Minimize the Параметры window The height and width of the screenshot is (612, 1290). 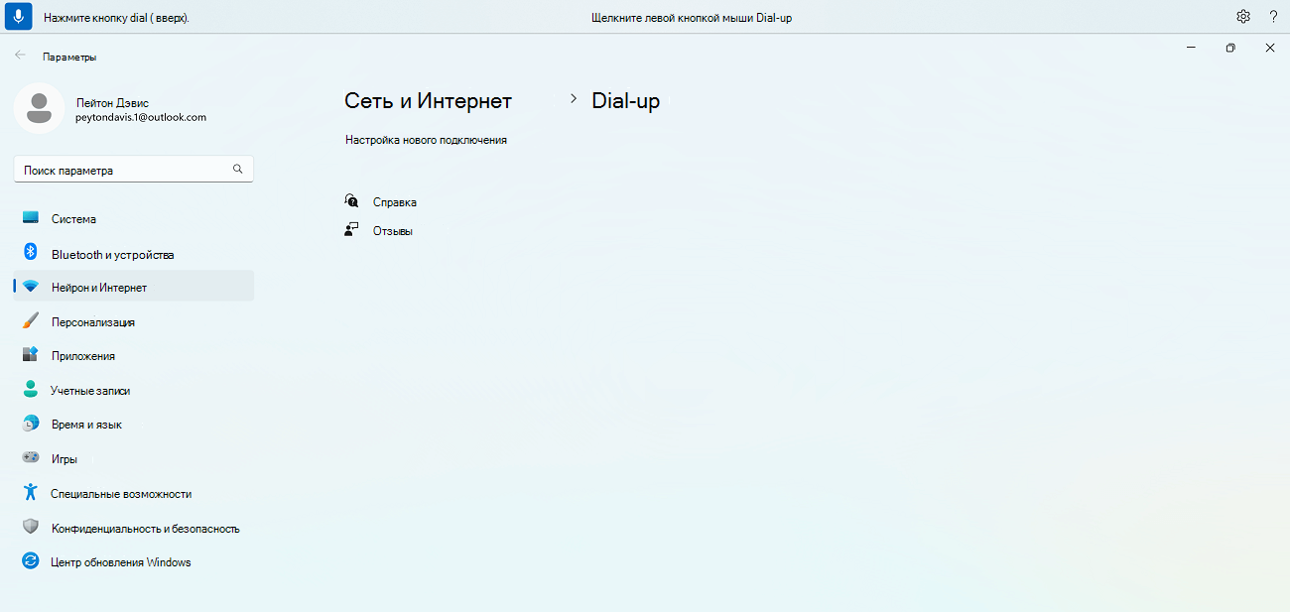point(1192,47)
